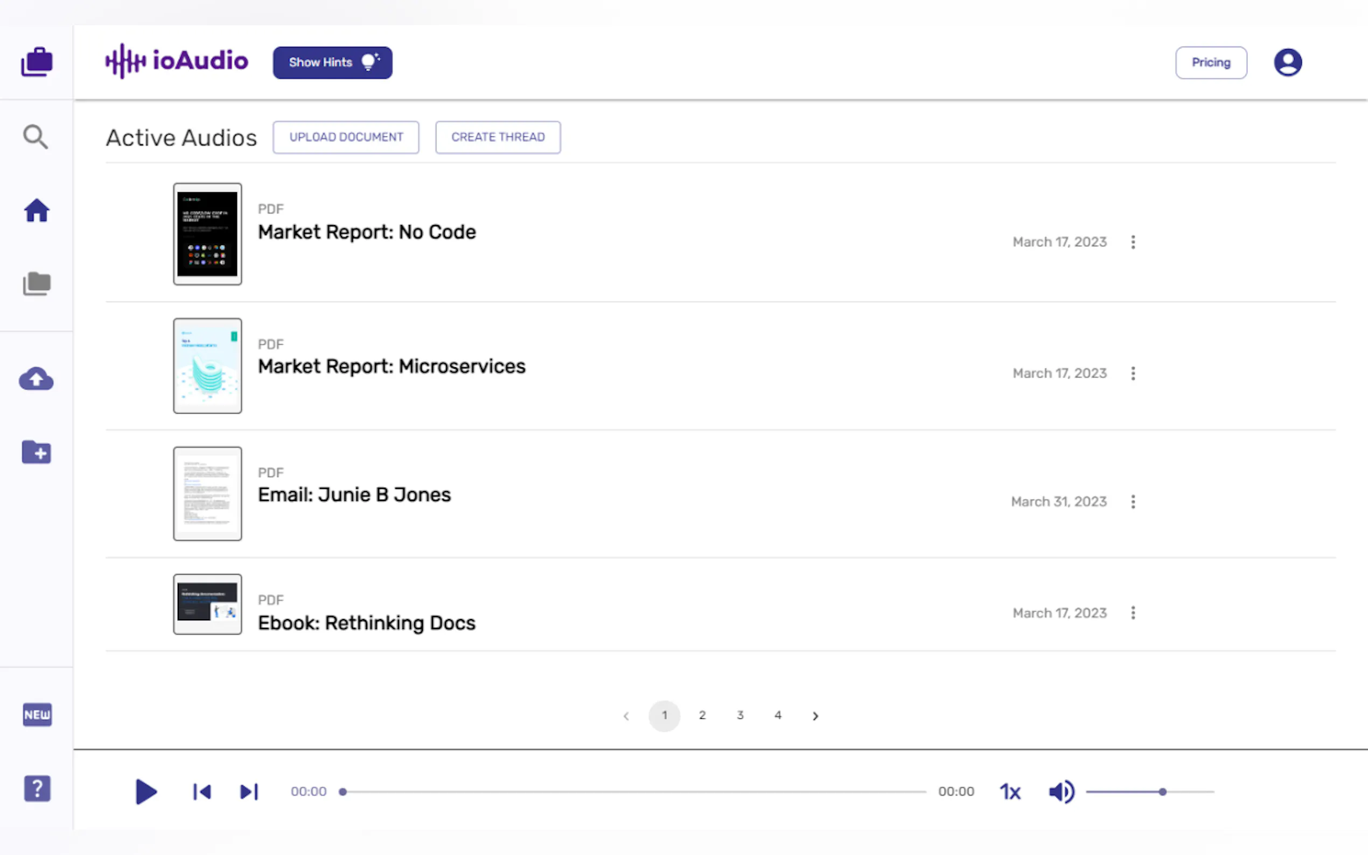1368x855 pixels.
Task: Open the user account profile icon
Action: tap(1288, 62)
